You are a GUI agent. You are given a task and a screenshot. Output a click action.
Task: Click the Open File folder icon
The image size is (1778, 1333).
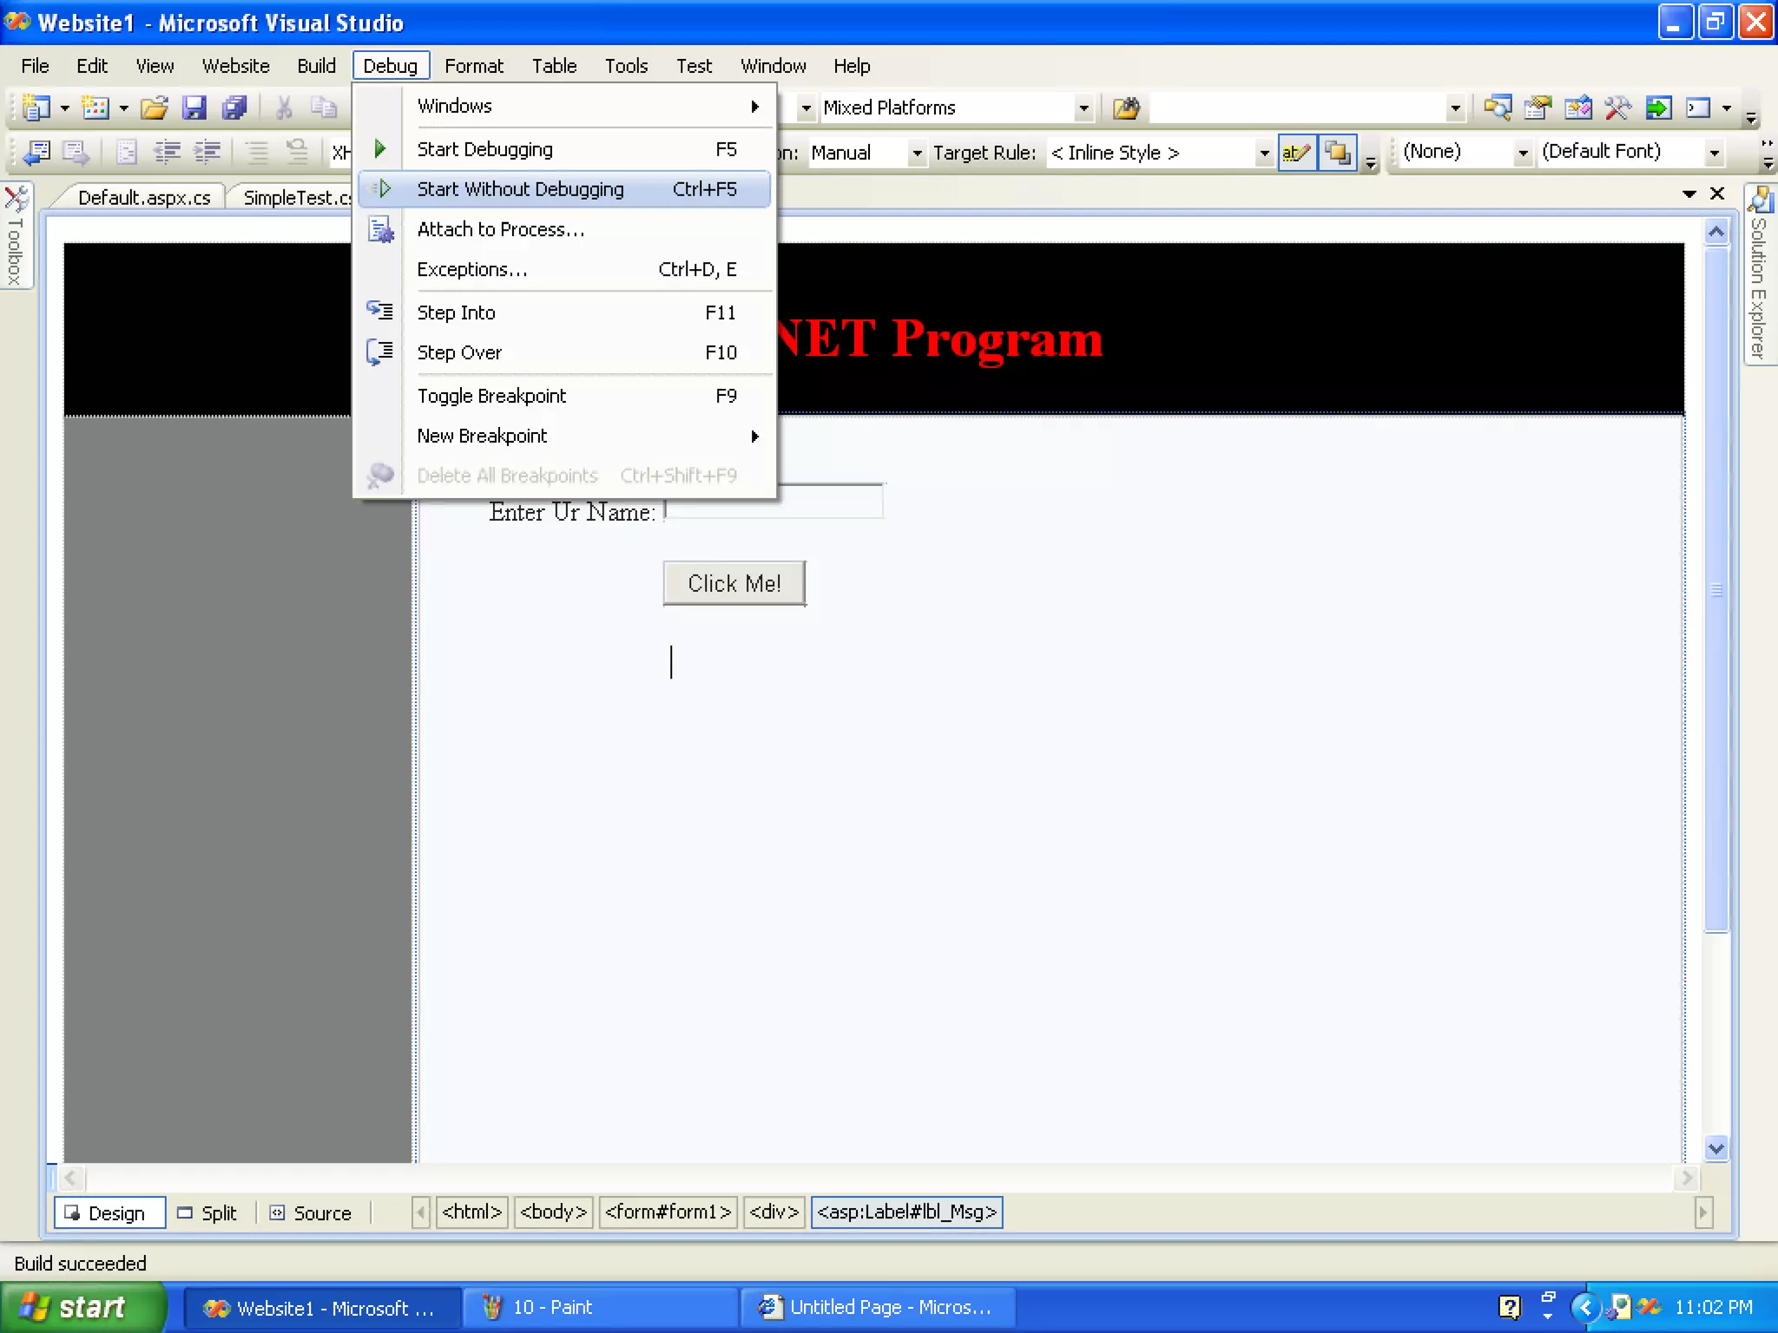154,108
